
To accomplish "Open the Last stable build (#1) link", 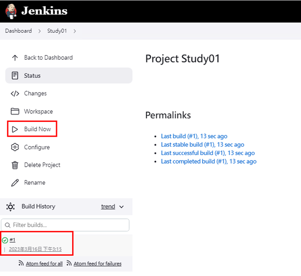I will tap(202, 145).
